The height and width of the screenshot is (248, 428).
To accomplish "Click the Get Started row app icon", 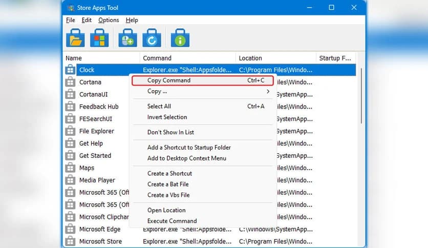I will pos(70,156).
